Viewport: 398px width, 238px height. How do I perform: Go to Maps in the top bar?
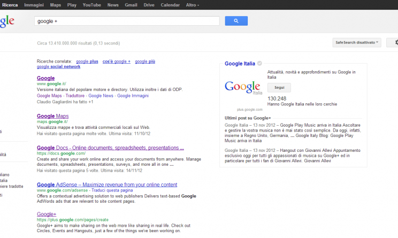(x=55, y=5)
